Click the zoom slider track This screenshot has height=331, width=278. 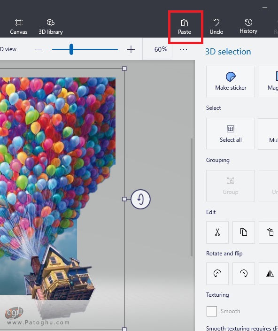pyautogui.click(x=85, y=49)
